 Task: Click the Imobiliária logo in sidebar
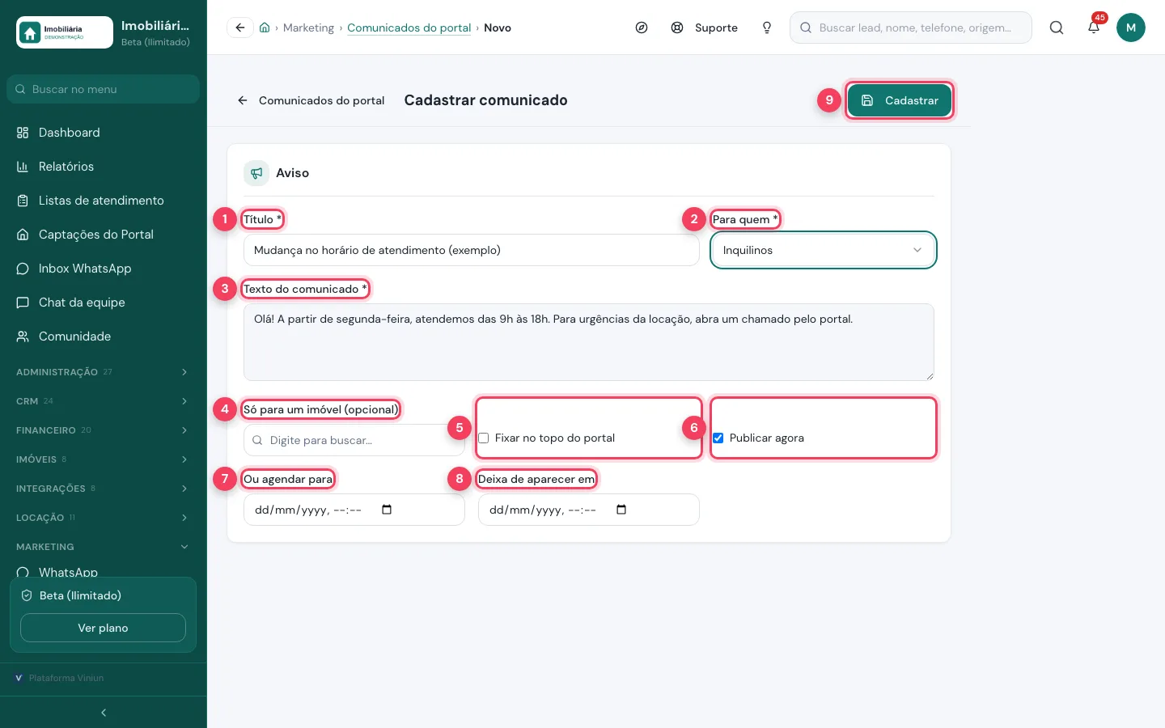[65, 32]
